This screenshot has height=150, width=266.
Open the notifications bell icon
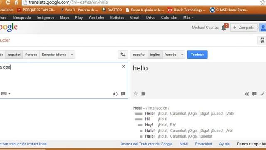click(x=224, y=28)
